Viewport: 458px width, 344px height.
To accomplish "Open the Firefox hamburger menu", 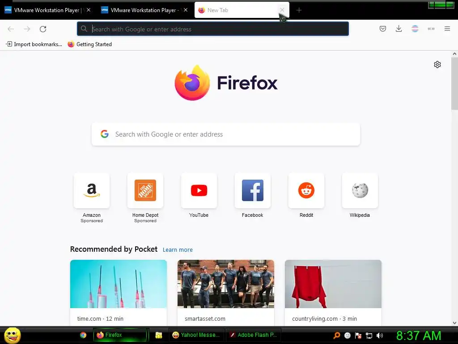I will pyautogui.click(x=447, y=29).
